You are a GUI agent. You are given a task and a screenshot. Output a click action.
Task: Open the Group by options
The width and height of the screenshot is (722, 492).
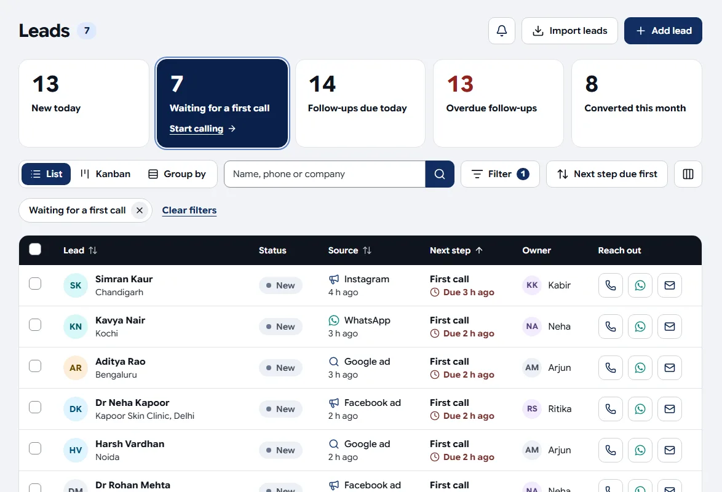pyautogui.click(x=177, y=174)
